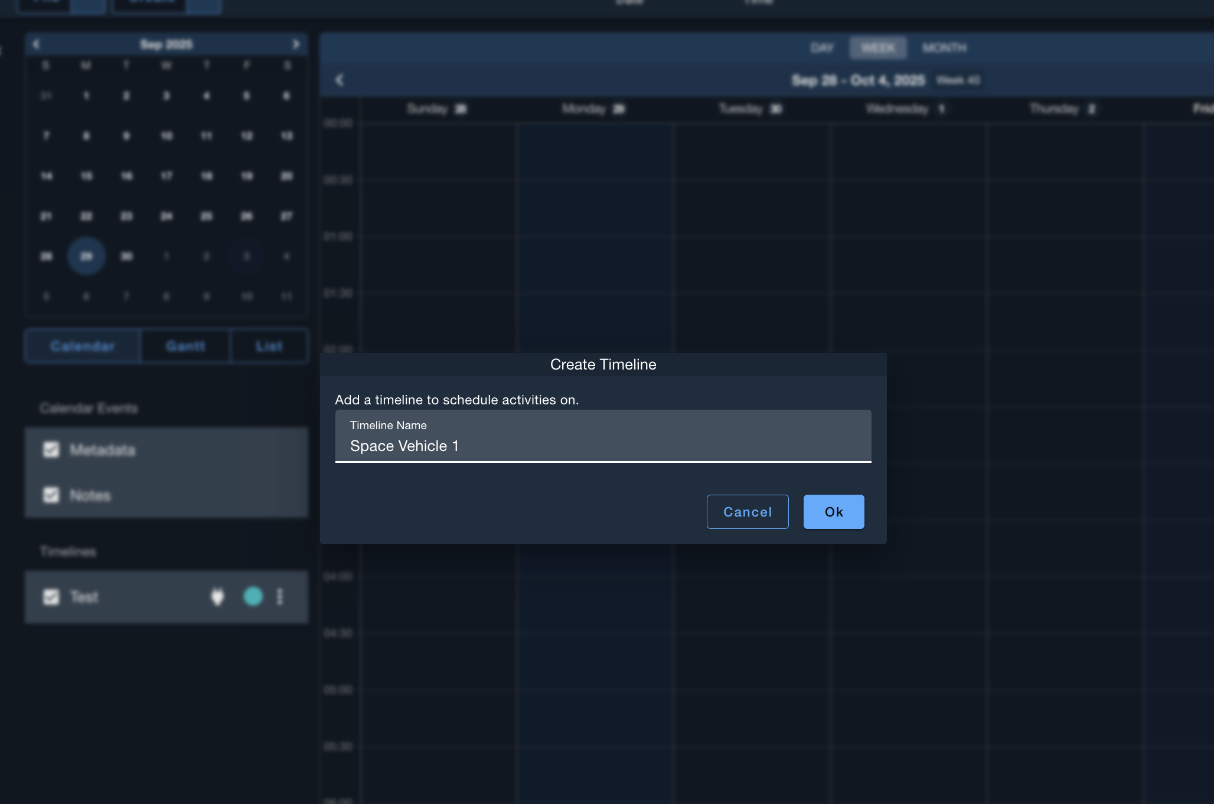Toggle the Notes checkbox
This screenshot has width=1214, height=804.
[51, 495]
